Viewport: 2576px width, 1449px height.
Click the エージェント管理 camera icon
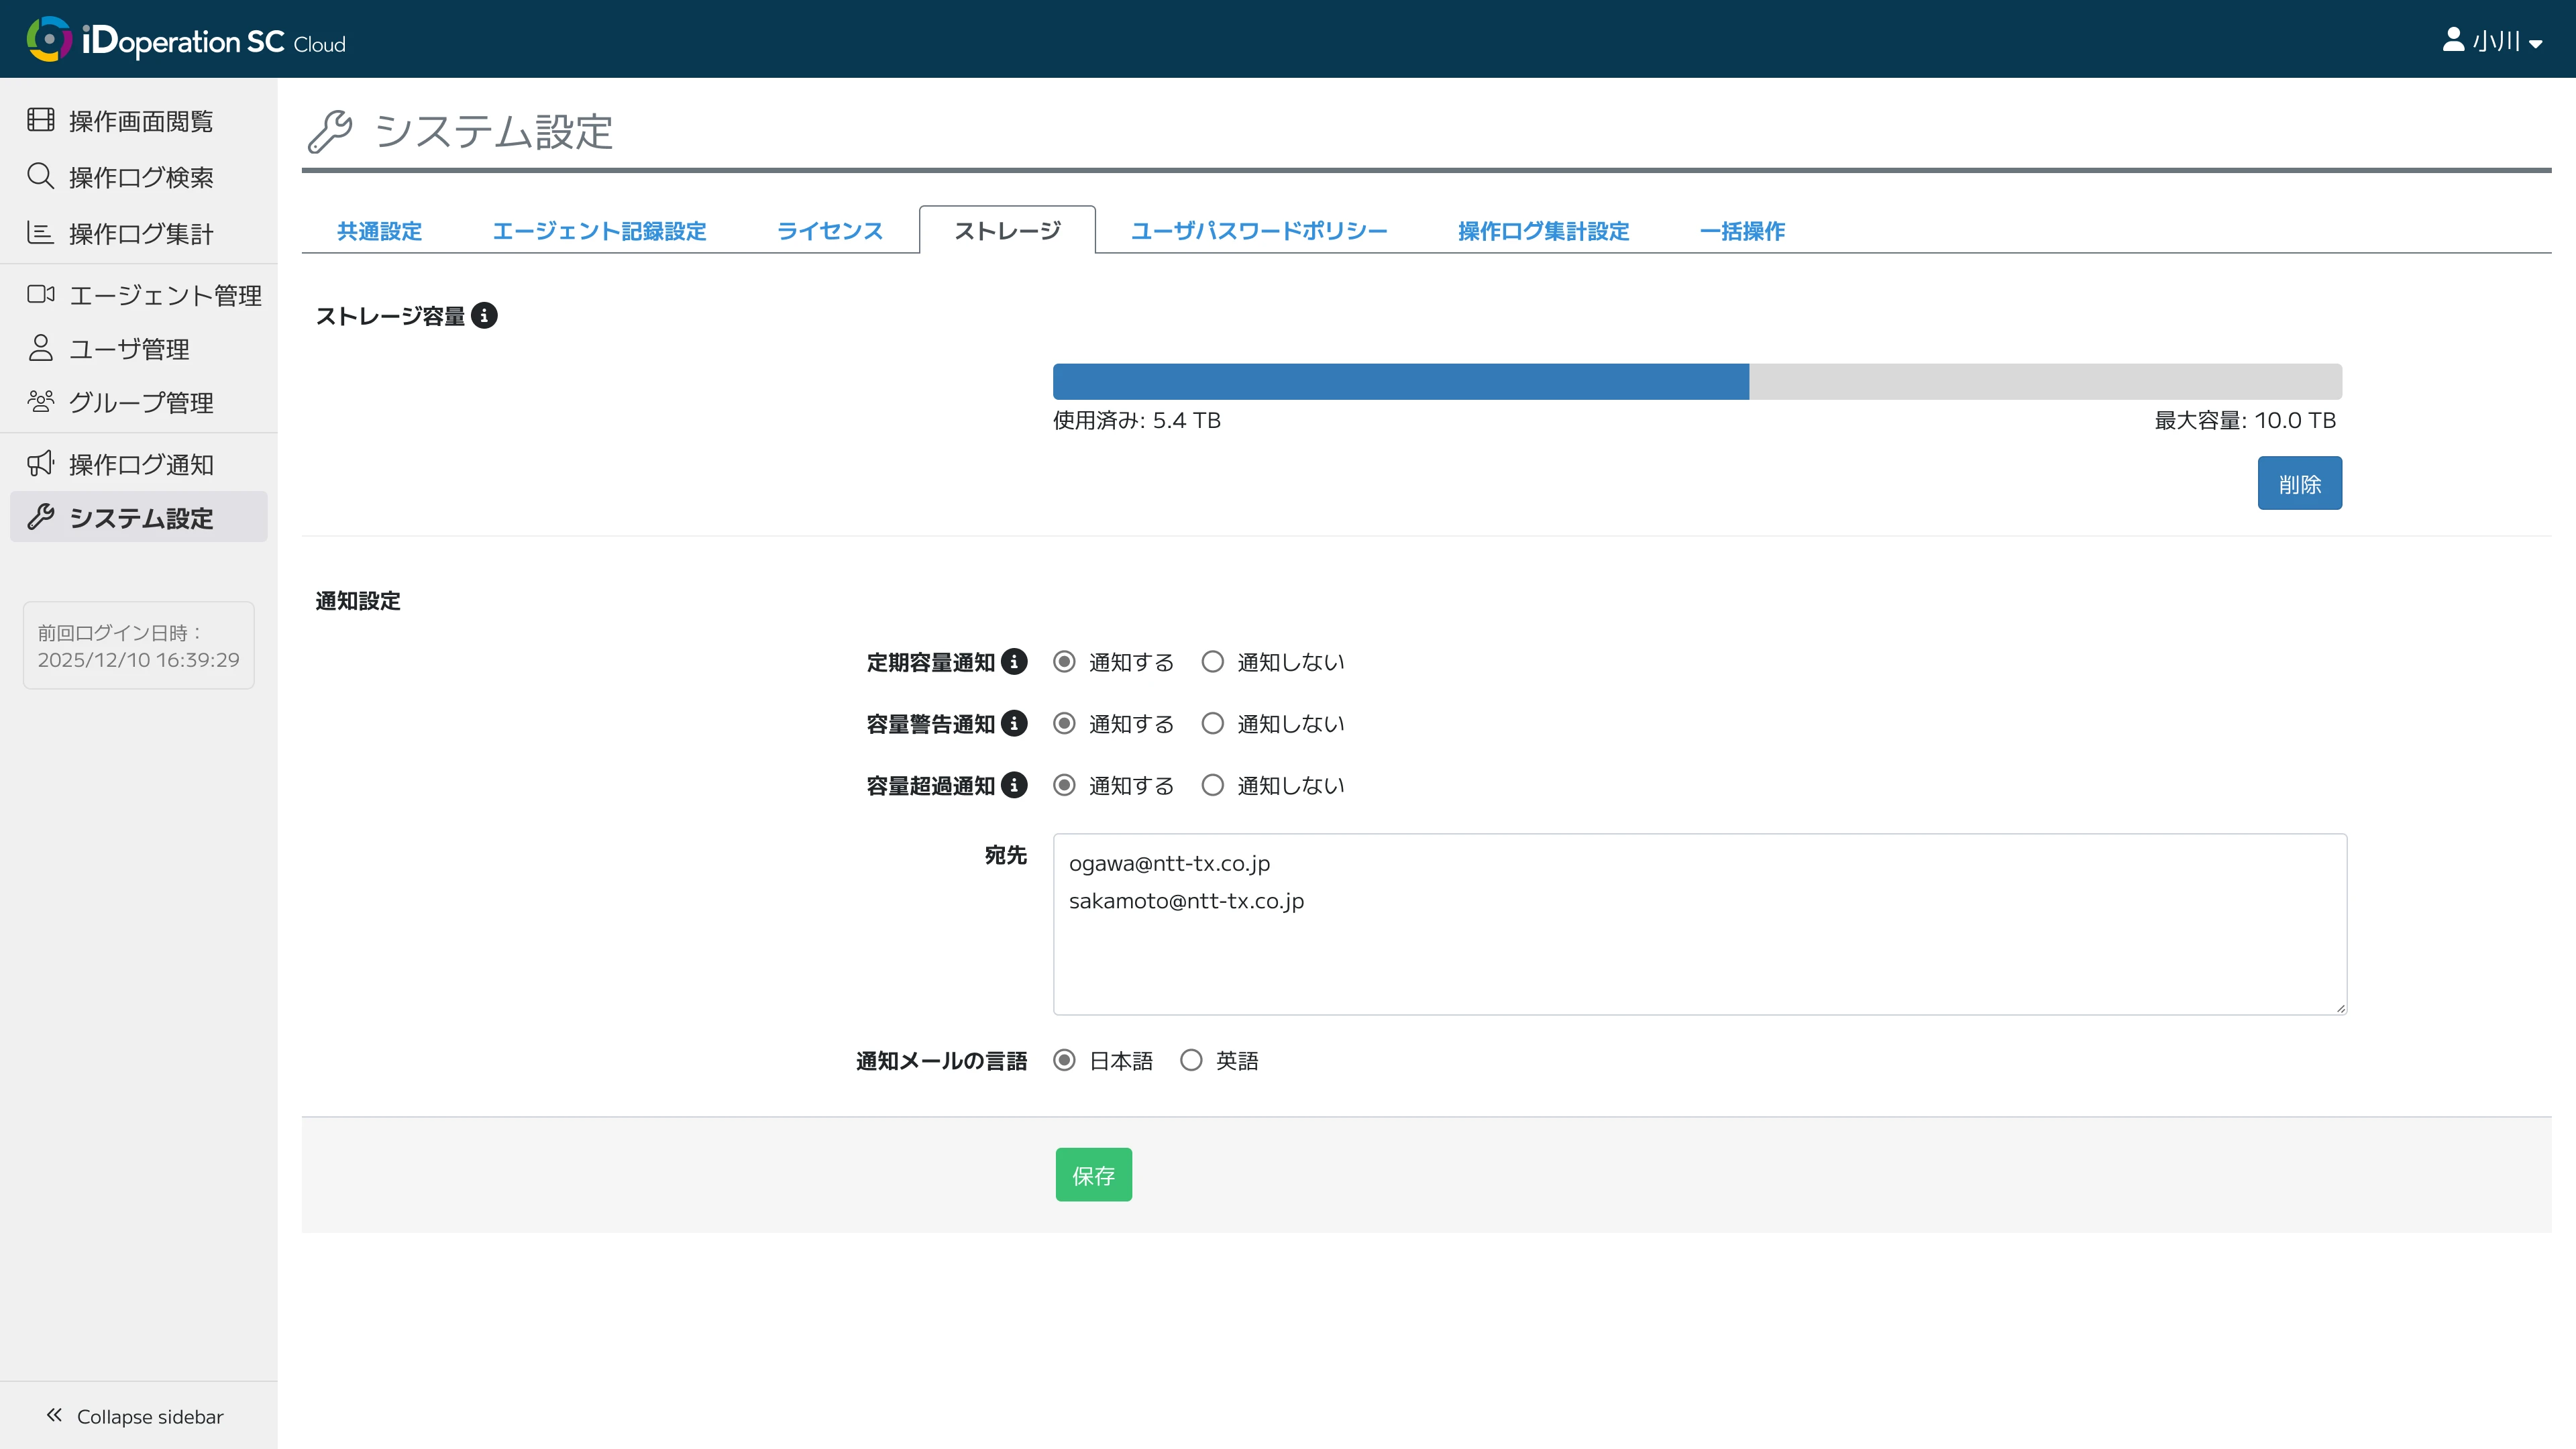(x=41, y=294)
